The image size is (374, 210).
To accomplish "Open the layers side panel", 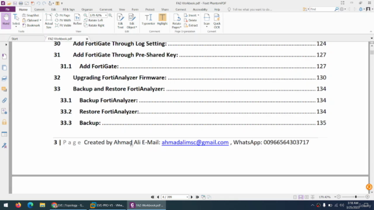I will pyautogui.click(x=4, y=78).
